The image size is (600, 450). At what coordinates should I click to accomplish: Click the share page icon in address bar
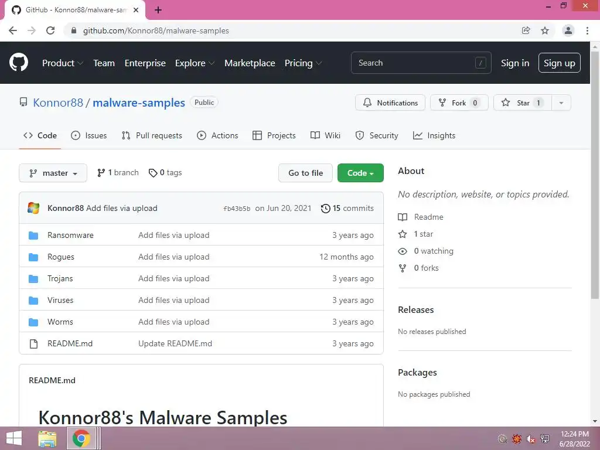[526, 30]
